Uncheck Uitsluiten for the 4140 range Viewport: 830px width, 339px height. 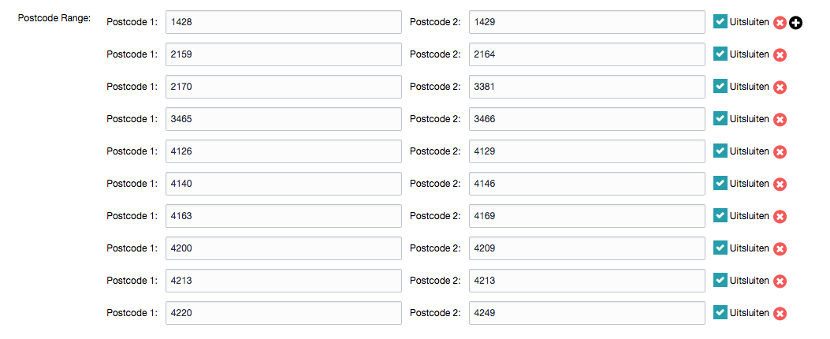[x=720, y=183]
